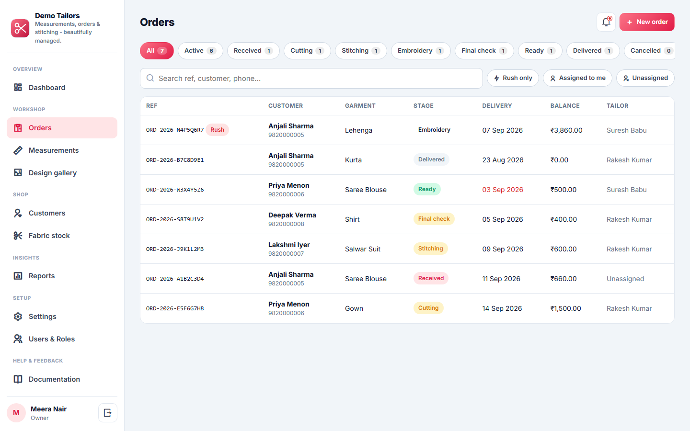The width and height of the screenshot is (690, 431).
Task: Select the Stitching stage tab
Action: pos(361,51)
